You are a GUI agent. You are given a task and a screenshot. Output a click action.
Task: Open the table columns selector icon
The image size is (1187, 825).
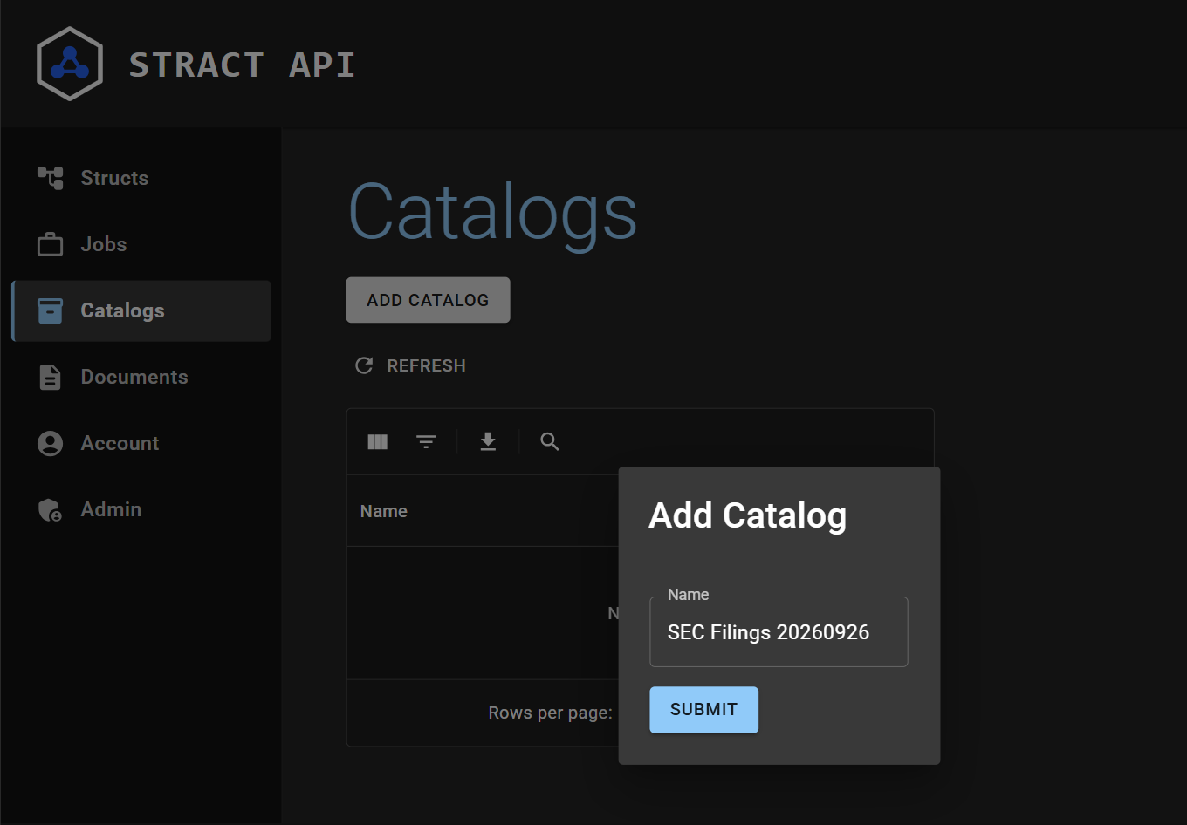(378, 442)
